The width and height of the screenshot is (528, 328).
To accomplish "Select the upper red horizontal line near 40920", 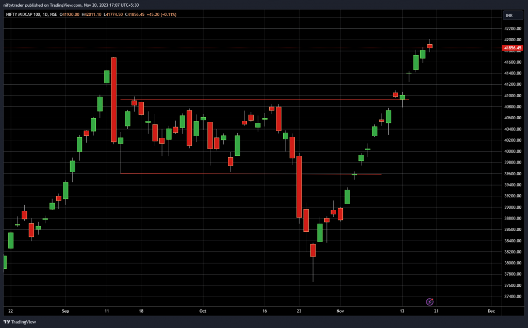I will (265, 99).
